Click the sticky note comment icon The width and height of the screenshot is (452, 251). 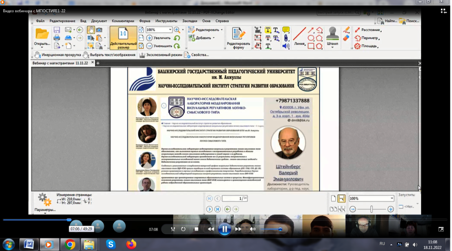point(286,30)
